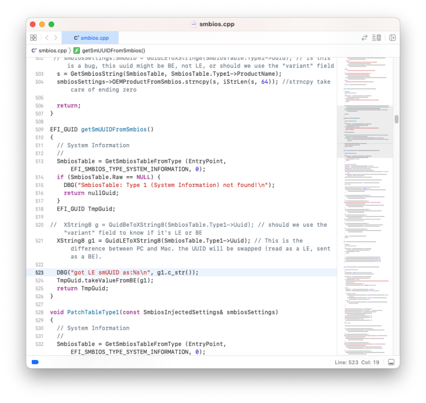Image resolution: width=426 pixels, height=403 pixels.
Task: Select the smbios.cpp editor tab
Action: (90, 38)
